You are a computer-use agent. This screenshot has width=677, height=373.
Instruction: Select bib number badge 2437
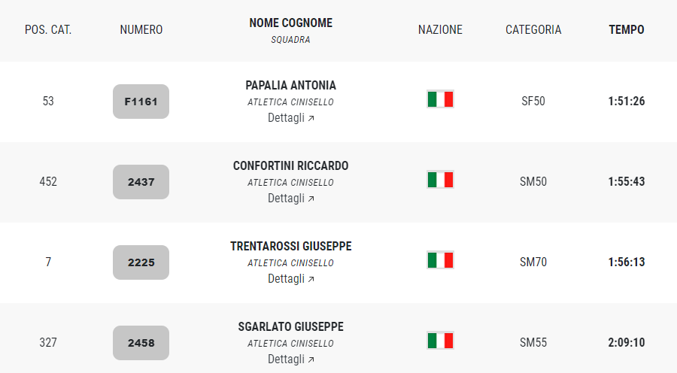click(141, 182)
